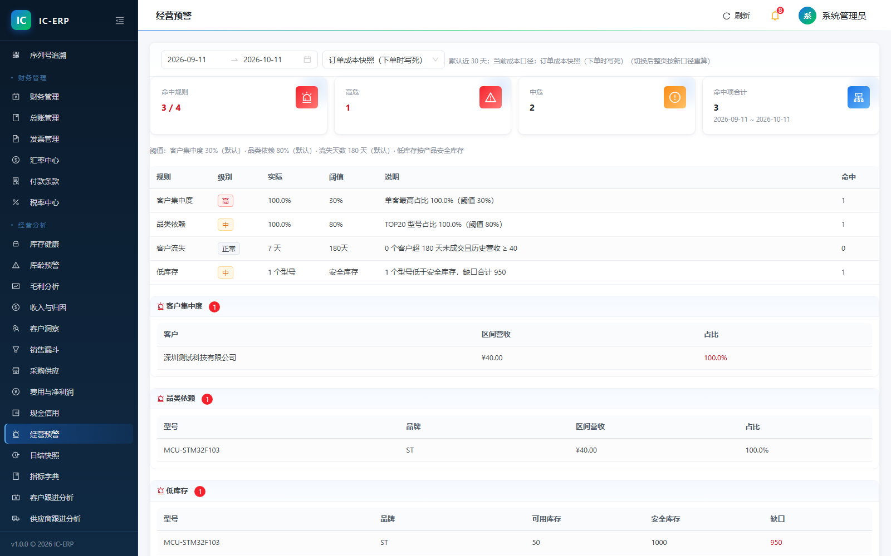Click the 采购供应 sidebar icon

pyautogui.click(x=16, y=371)
